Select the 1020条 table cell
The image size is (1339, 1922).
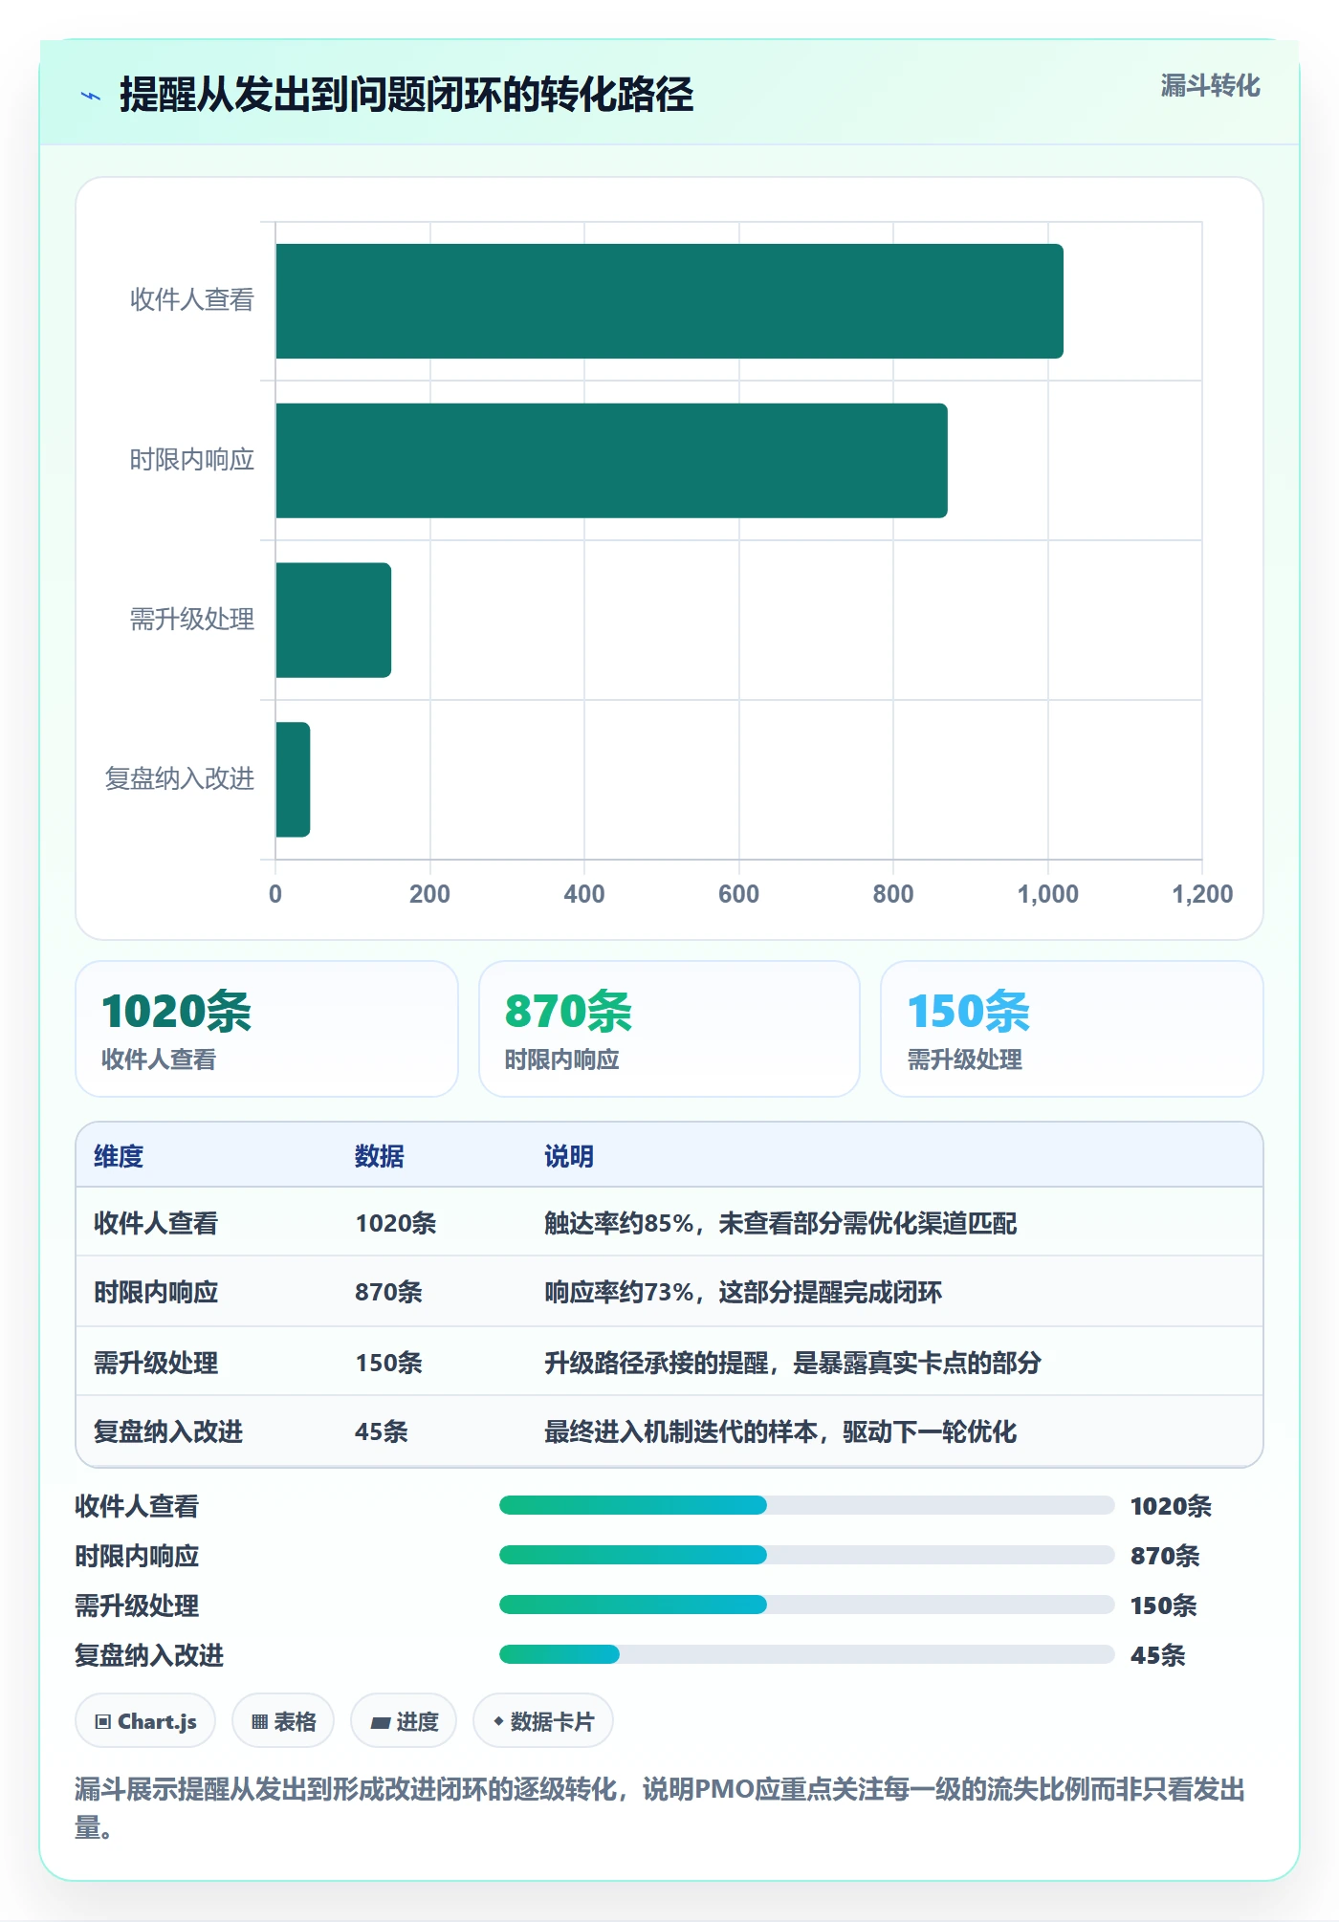click(396, 1223)
